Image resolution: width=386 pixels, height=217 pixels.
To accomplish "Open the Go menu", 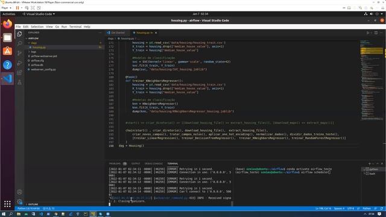I will [57, 27].
